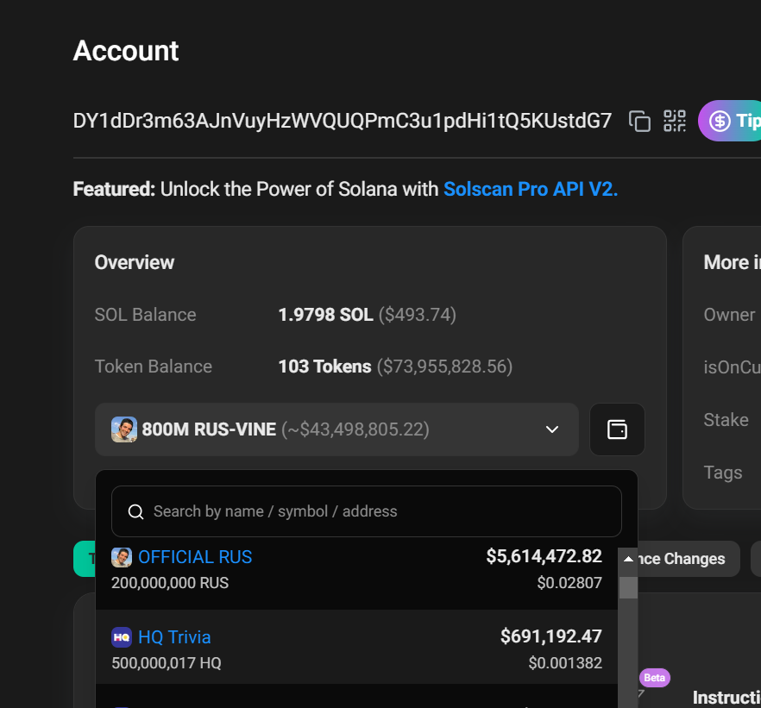The image size is (761, 708).
Task: Click the $0.001382 token price
Action: pos(565,663)
